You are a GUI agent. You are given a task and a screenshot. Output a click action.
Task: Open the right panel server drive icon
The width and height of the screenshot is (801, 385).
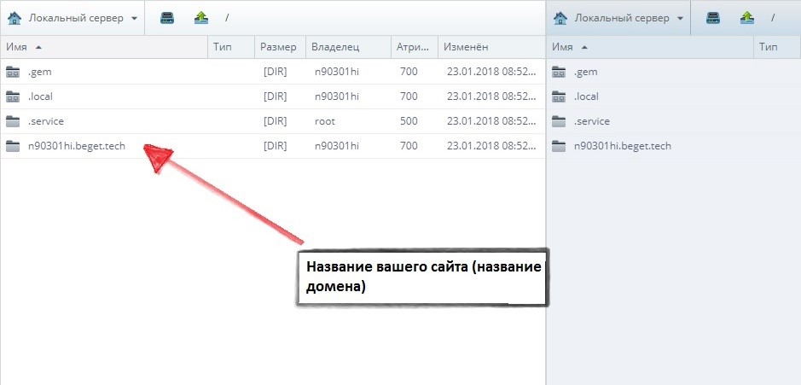pyautogui.click(x=713, y=19)
